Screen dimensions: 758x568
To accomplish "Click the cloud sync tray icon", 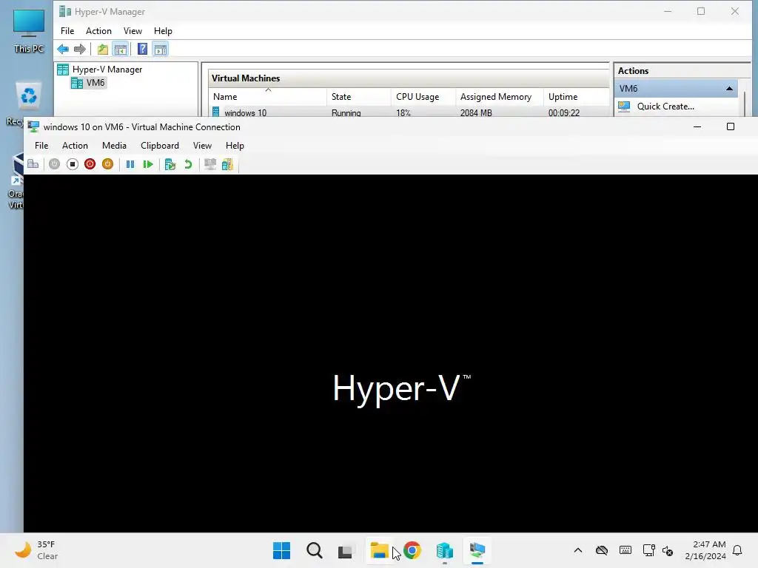I will pos(601,550).
